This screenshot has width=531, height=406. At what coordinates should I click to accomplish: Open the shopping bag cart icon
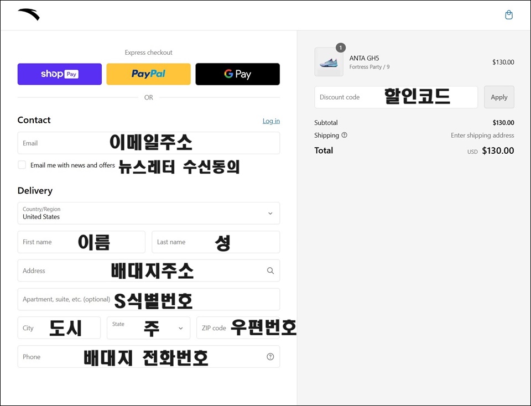(x=509, y=15)
